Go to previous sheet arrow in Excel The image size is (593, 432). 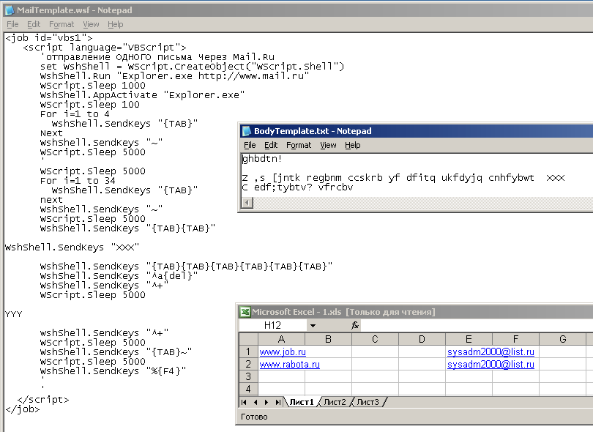click(256, 402)
